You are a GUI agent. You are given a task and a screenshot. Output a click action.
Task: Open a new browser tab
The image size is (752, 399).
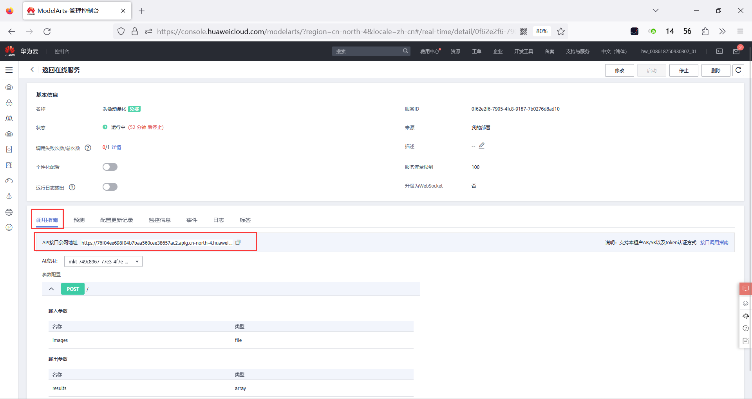click(x=142, y=11)
